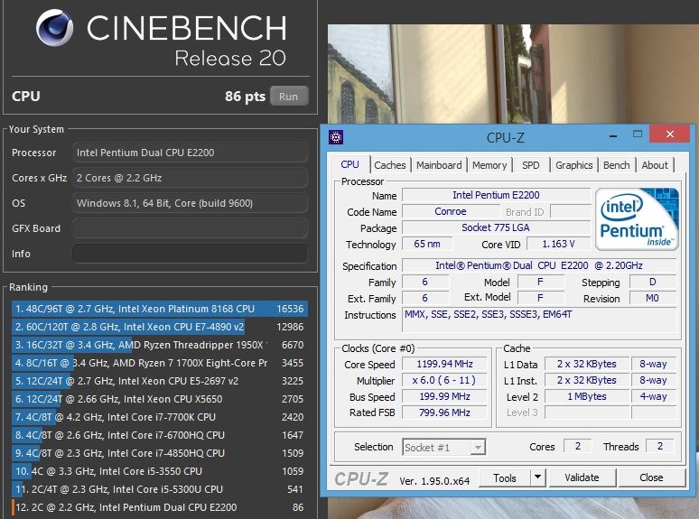Click the 86 pts CPU score
Screen dimensions: 699x519
(x=245, y=97)
